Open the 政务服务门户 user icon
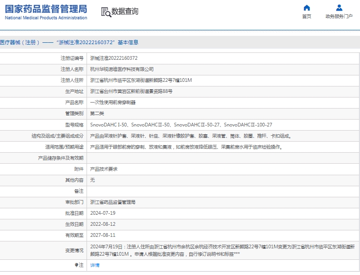 tap(339, 8)
